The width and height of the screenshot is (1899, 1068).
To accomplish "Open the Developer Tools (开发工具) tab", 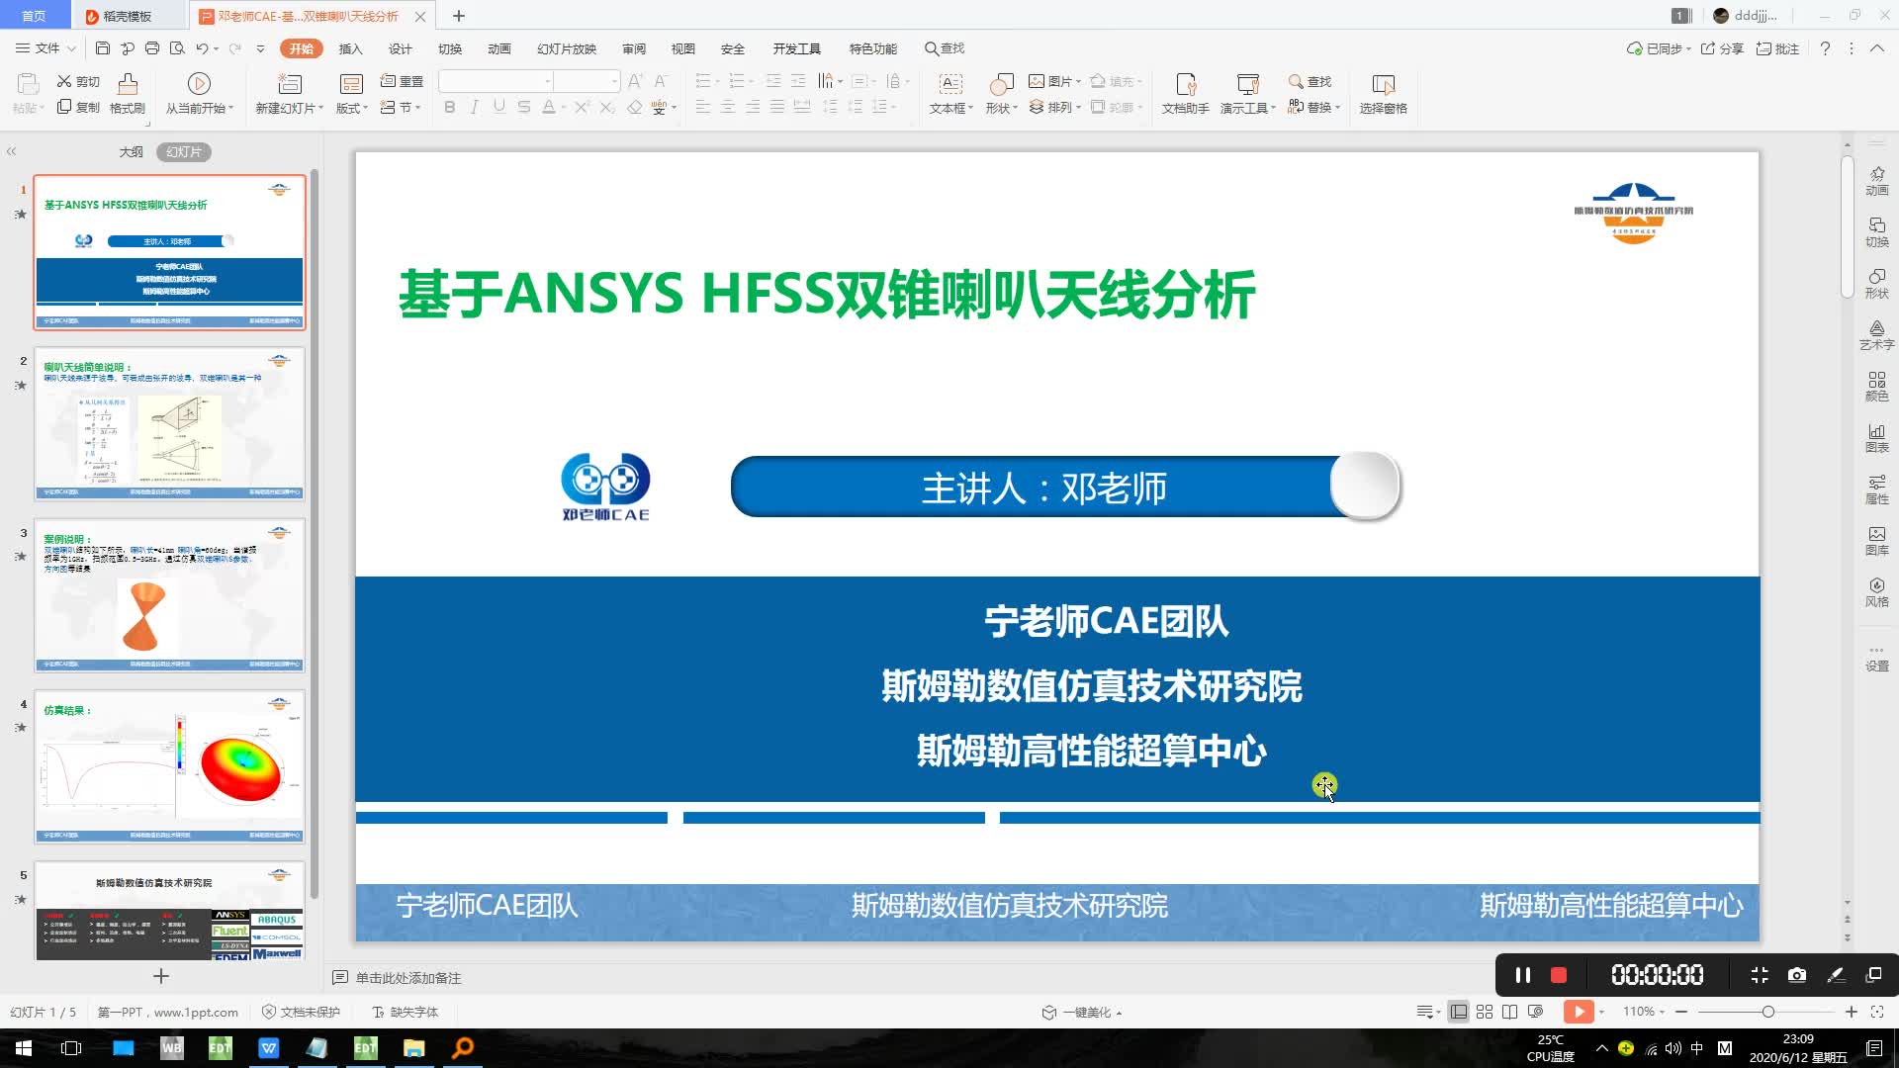I will click(797, 48).
